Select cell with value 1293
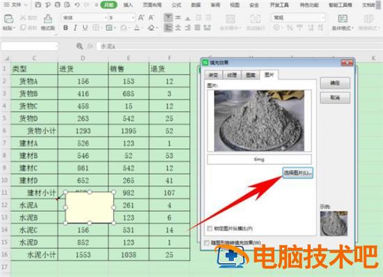The height and width of the screenshot is (277, 383). click(x=83, y=131)
